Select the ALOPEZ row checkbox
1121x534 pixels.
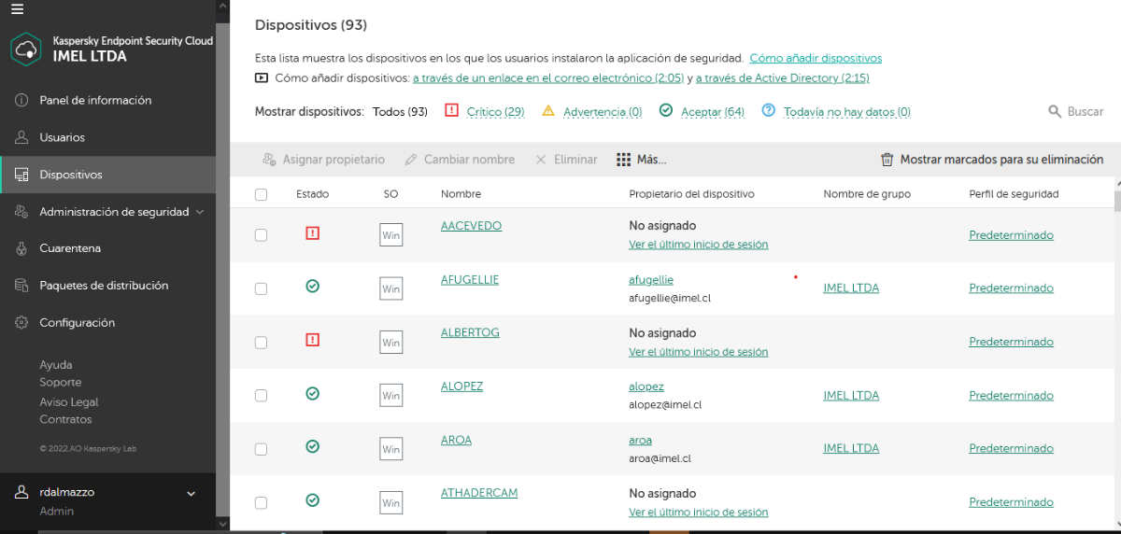pos(262,396)
